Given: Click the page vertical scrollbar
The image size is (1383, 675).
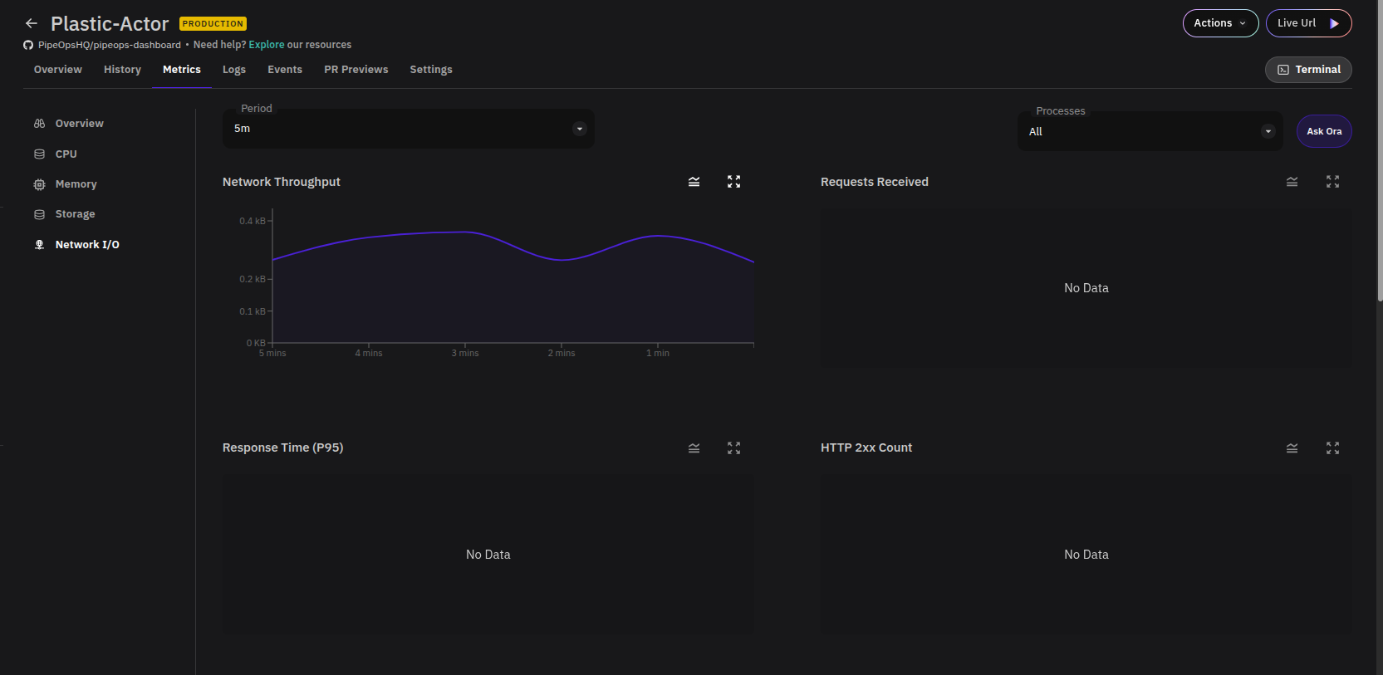Looking at the screenshot, I should point(1380,151).
